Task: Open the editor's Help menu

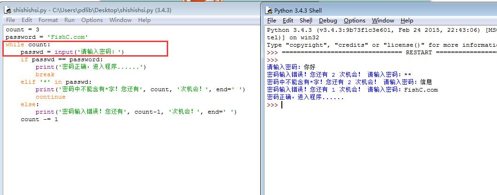Action: [144, 20]
